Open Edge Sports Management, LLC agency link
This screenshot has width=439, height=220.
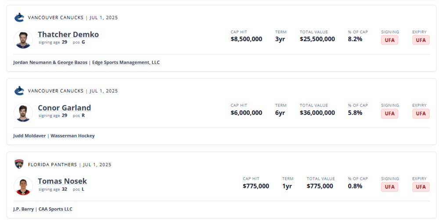pos(126,62)
